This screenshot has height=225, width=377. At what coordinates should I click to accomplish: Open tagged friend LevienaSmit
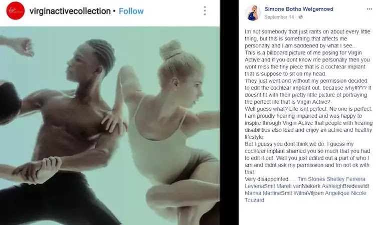click(260, 186)
